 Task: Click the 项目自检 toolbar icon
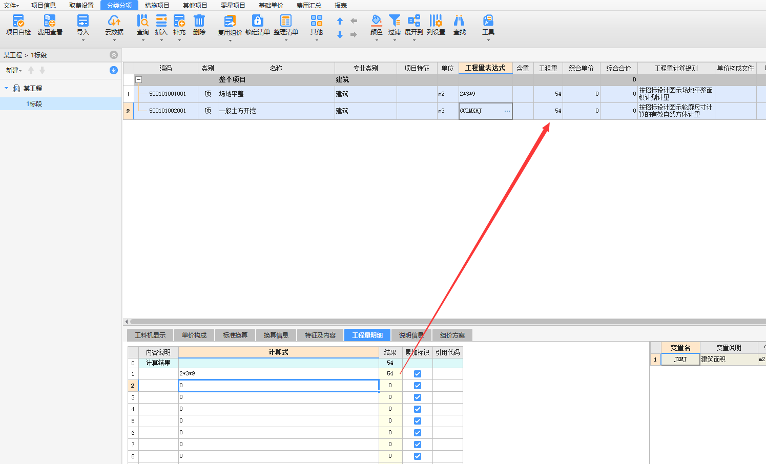coord(18,25)
